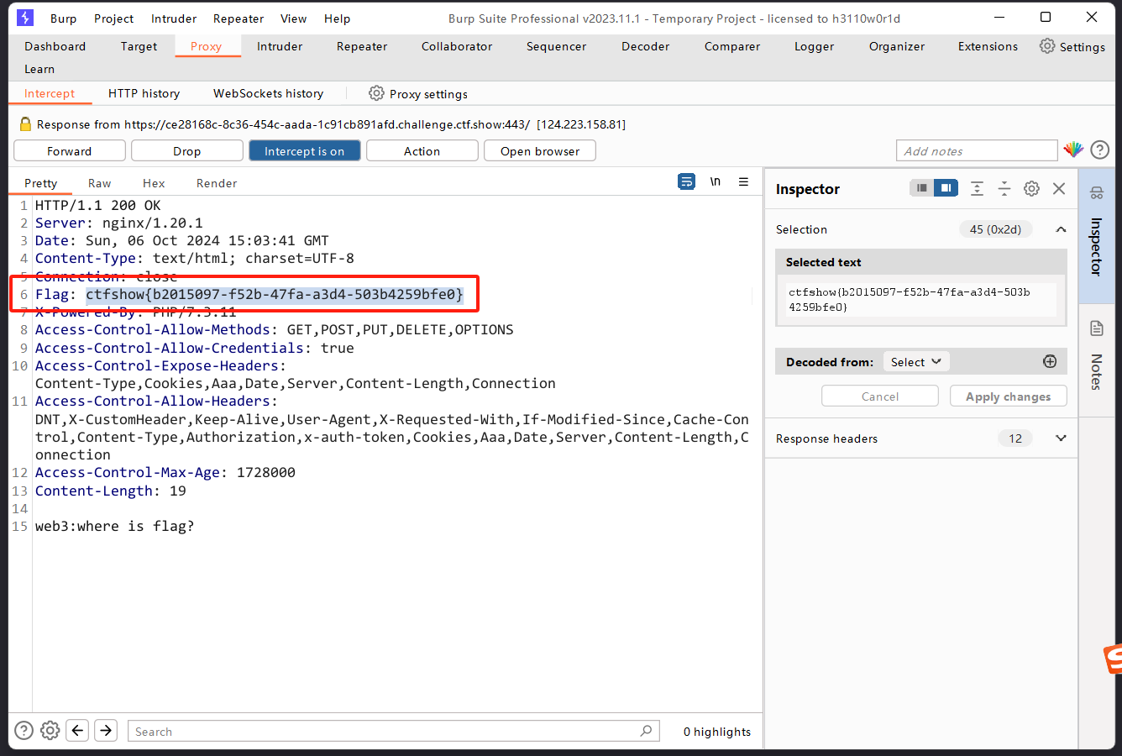Toggle word wrap in the message editor
The image size is (1122, 756).
pos(687,181)
